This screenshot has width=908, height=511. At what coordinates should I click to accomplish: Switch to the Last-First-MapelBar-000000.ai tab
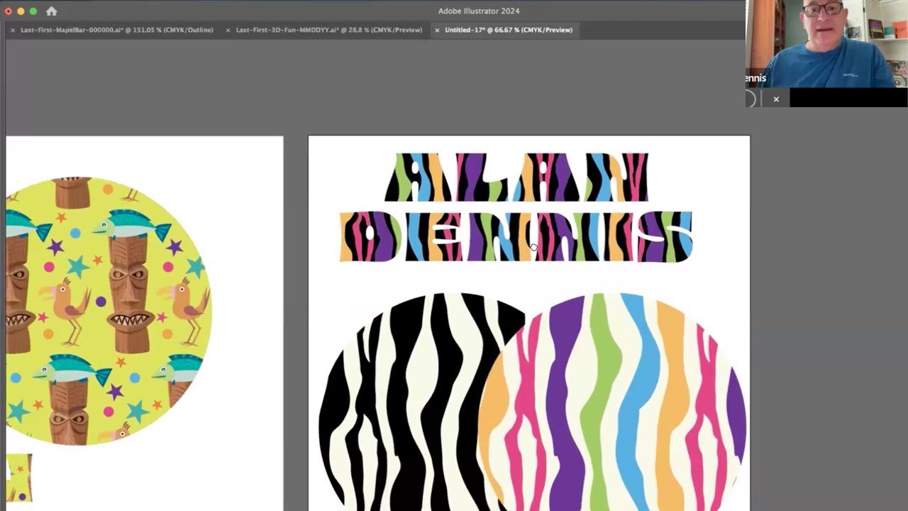point(117,30)
